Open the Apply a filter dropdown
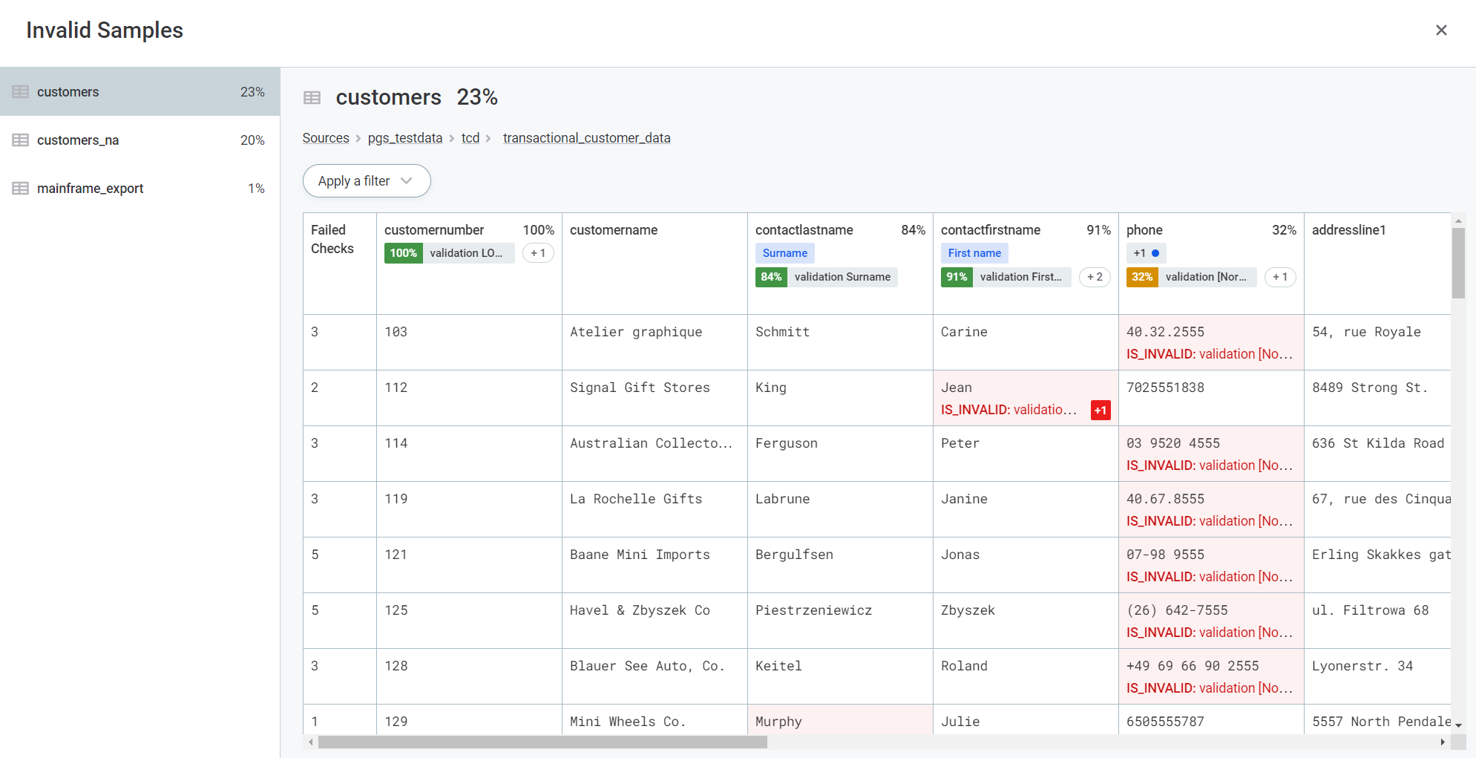1476x758 pixels. pyautogui.click(x=366, y=181)
